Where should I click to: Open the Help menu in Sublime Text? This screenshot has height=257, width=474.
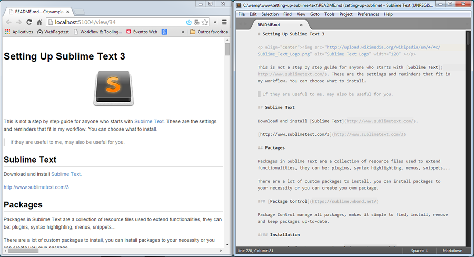(x=388, y=14)
